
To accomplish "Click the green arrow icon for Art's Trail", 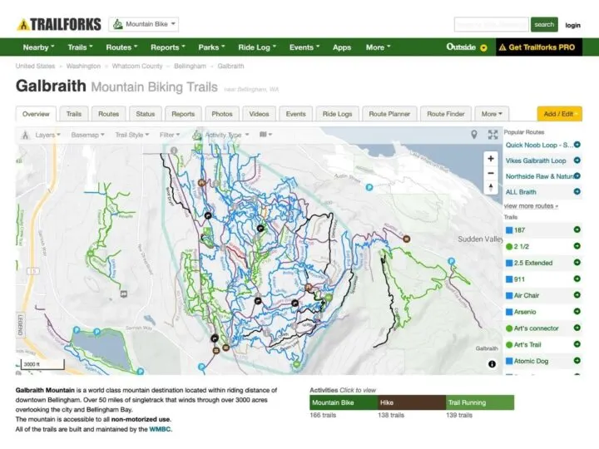I will 577,344.
